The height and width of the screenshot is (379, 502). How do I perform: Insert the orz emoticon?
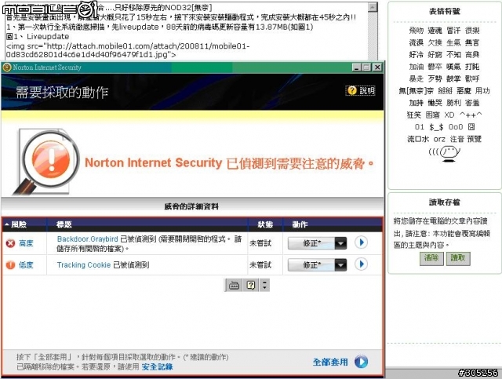click(439, 139)
